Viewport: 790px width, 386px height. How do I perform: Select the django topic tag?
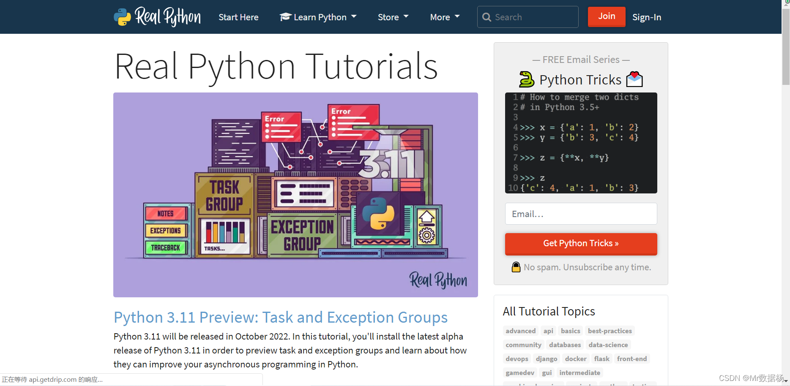[x=547, y=359]
